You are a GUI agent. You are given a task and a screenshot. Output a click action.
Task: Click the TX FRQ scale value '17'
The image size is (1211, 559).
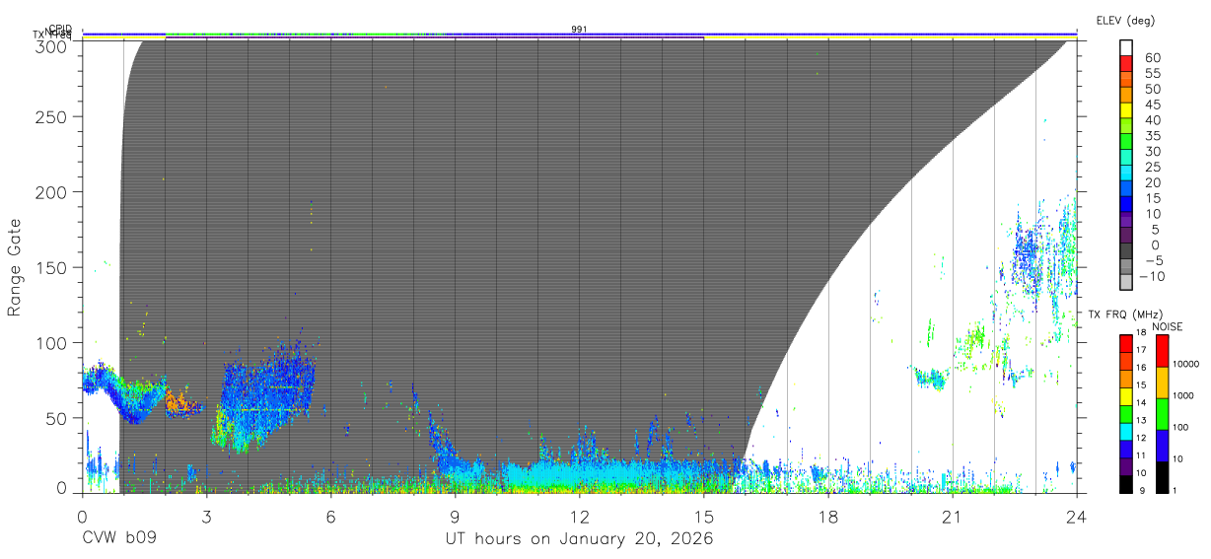(x=1140, y=350)
